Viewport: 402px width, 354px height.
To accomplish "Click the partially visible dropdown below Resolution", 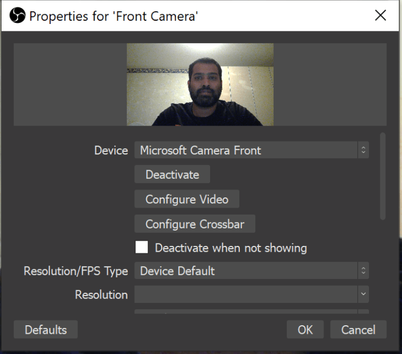I will pyautogui.click(x=245, y=311).
